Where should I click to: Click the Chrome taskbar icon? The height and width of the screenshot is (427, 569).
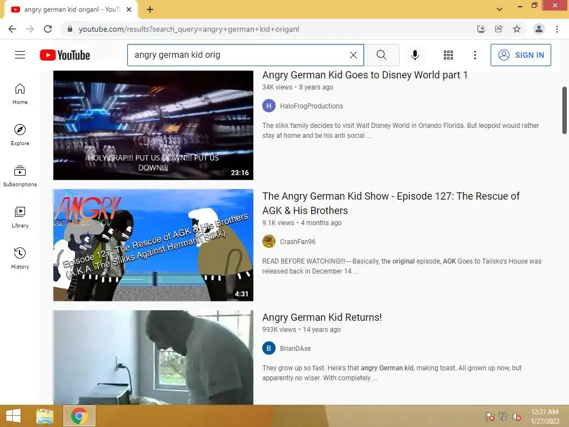point(79,416)
